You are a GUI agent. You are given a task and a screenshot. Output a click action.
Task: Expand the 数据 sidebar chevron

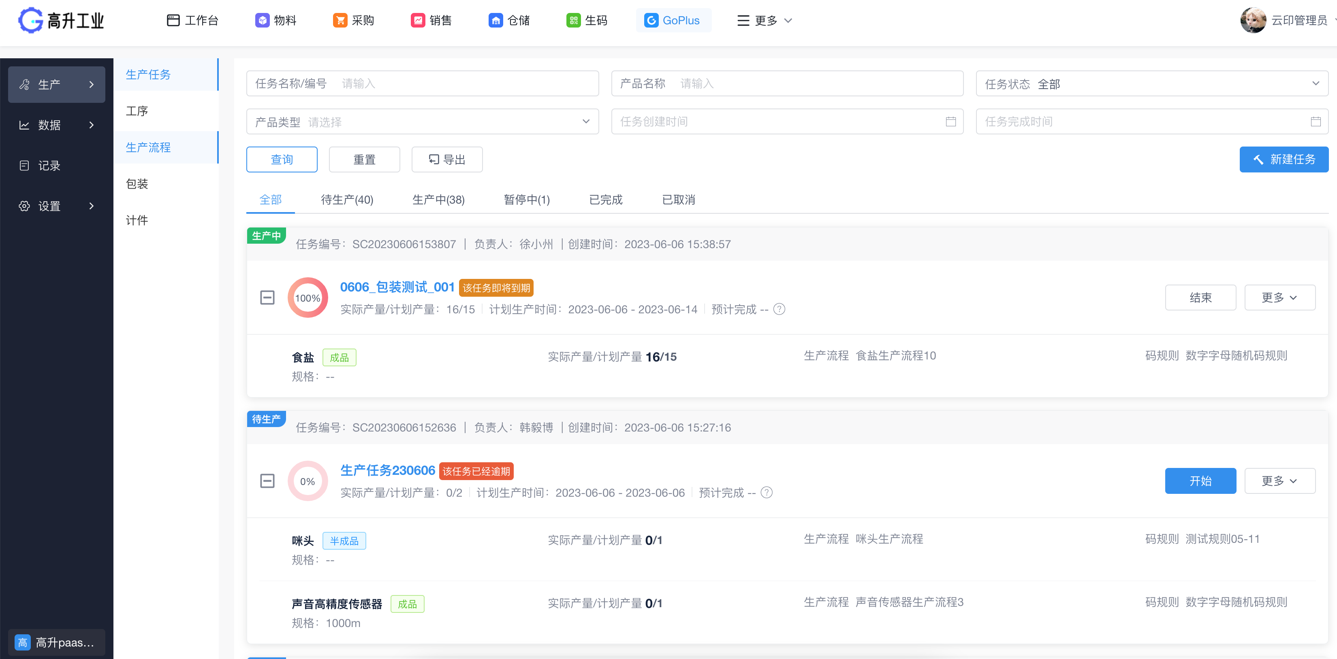pos(91,125)
